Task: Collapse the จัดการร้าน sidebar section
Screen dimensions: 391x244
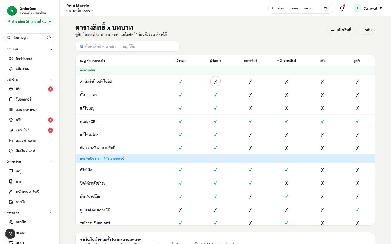Action: [x=51, y=162]
